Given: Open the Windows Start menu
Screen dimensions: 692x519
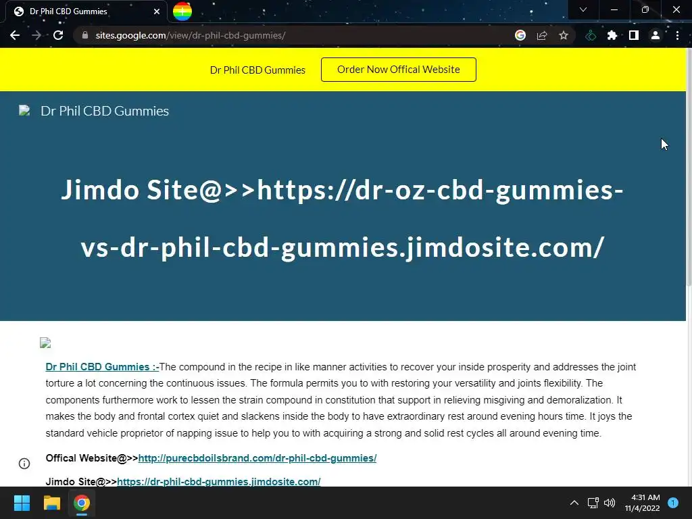Looking at the screenshot, I should (x=22, y=503).
